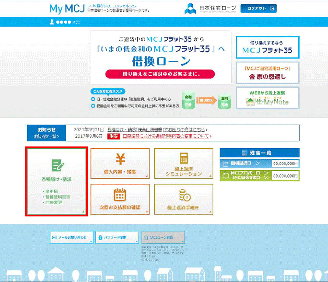Viewport: 328px width, 282px height.
Task: Click the こんな方におススメ label
Action: pyautogui.click(x=108, y=91)
